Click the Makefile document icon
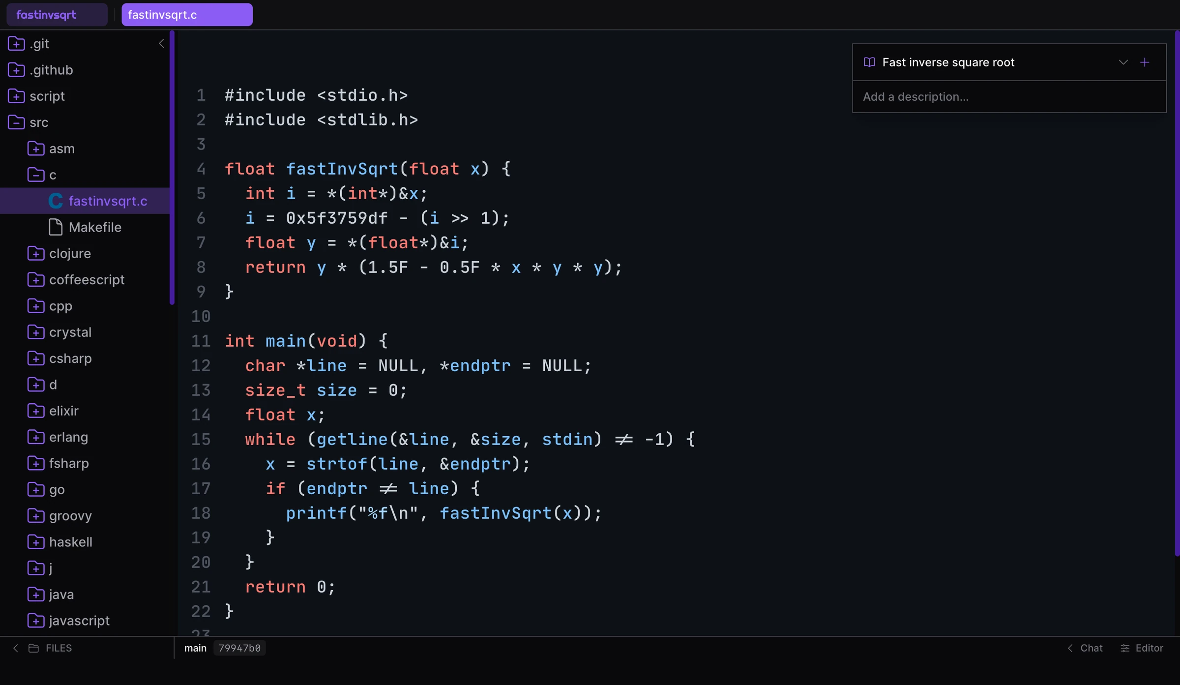This screenshot has width=1180, height=685. coord(56,227)
